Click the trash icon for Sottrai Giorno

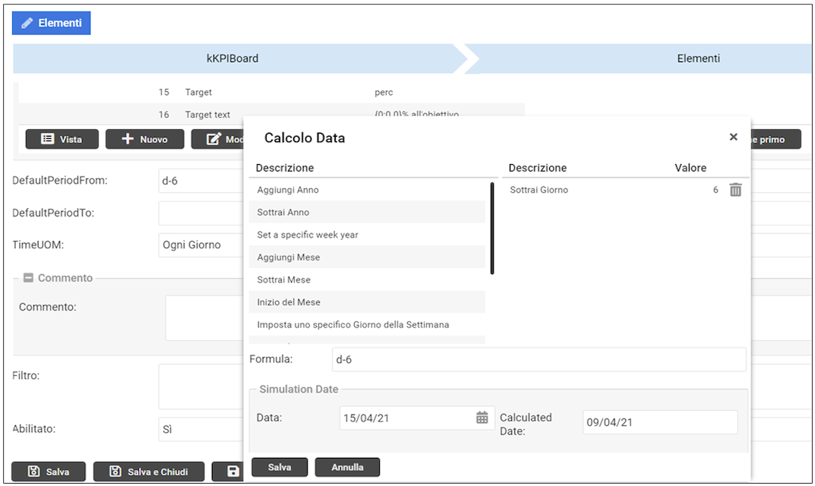(735, 190)
